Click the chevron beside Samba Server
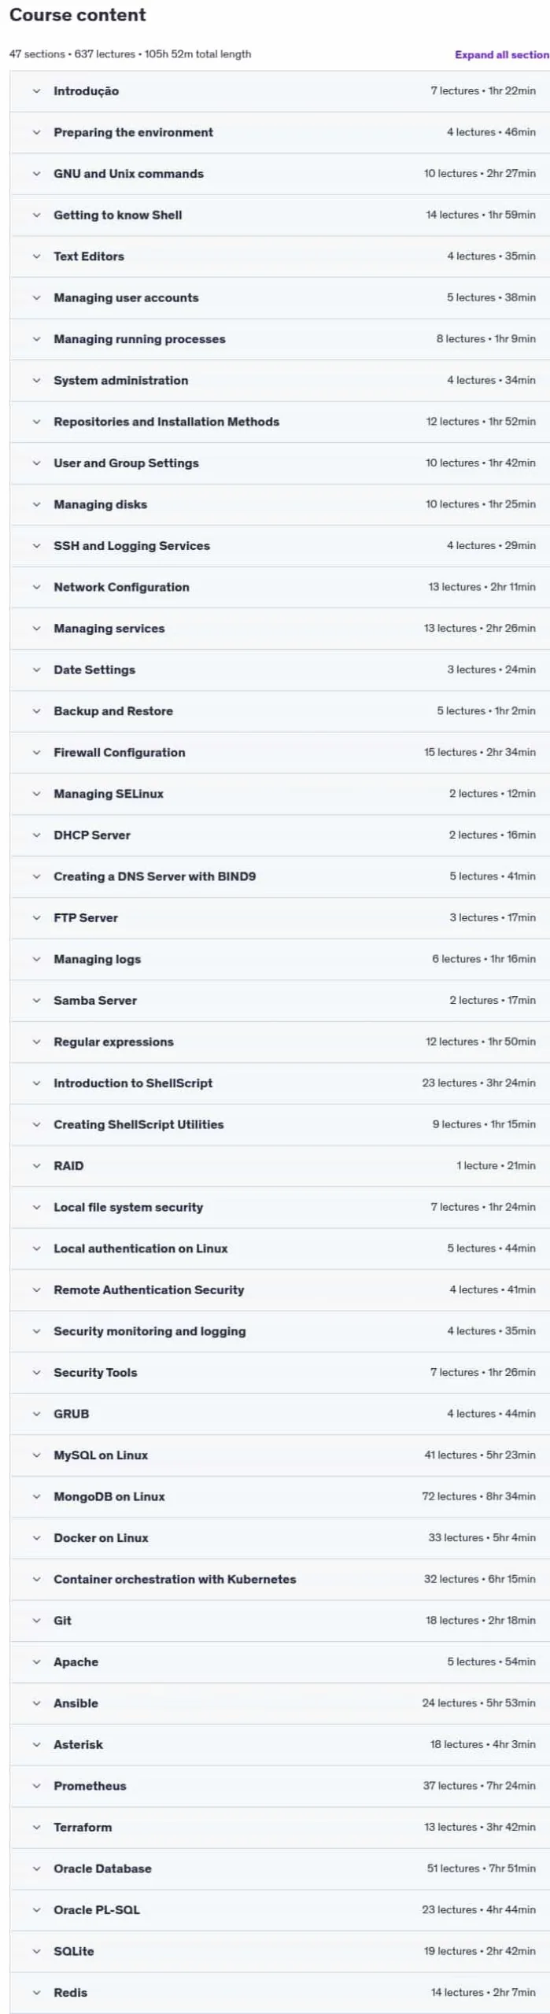Image resolution: width=550 pixels, height=2014 pixels. (x=36, y=1001)
